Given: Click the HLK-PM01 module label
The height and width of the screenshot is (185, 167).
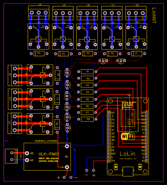Looking at the screenshot, I should (49, 154).
